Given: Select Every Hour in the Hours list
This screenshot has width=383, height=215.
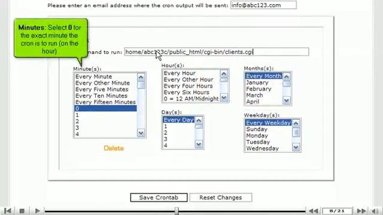Looking at the screenshot, I should 191,73.
